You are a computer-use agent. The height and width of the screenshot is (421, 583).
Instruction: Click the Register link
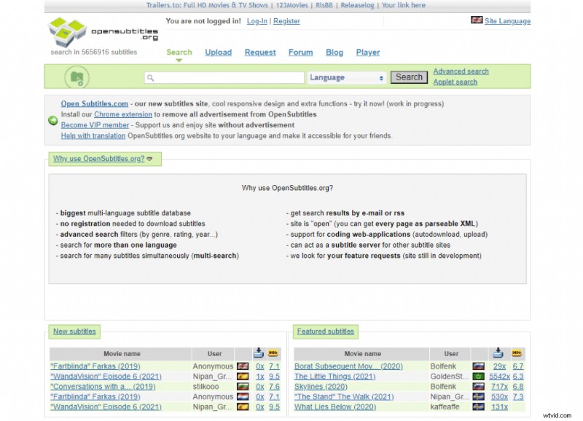(286, 21)
